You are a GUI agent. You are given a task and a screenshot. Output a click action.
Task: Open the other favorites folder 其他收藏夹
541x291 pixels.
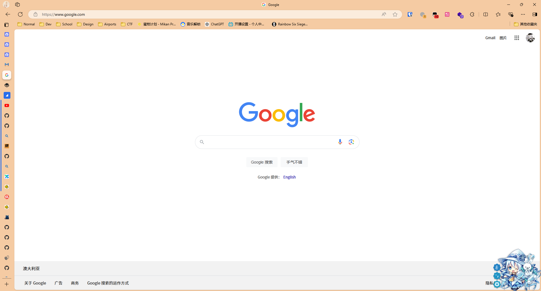point(525,24)
